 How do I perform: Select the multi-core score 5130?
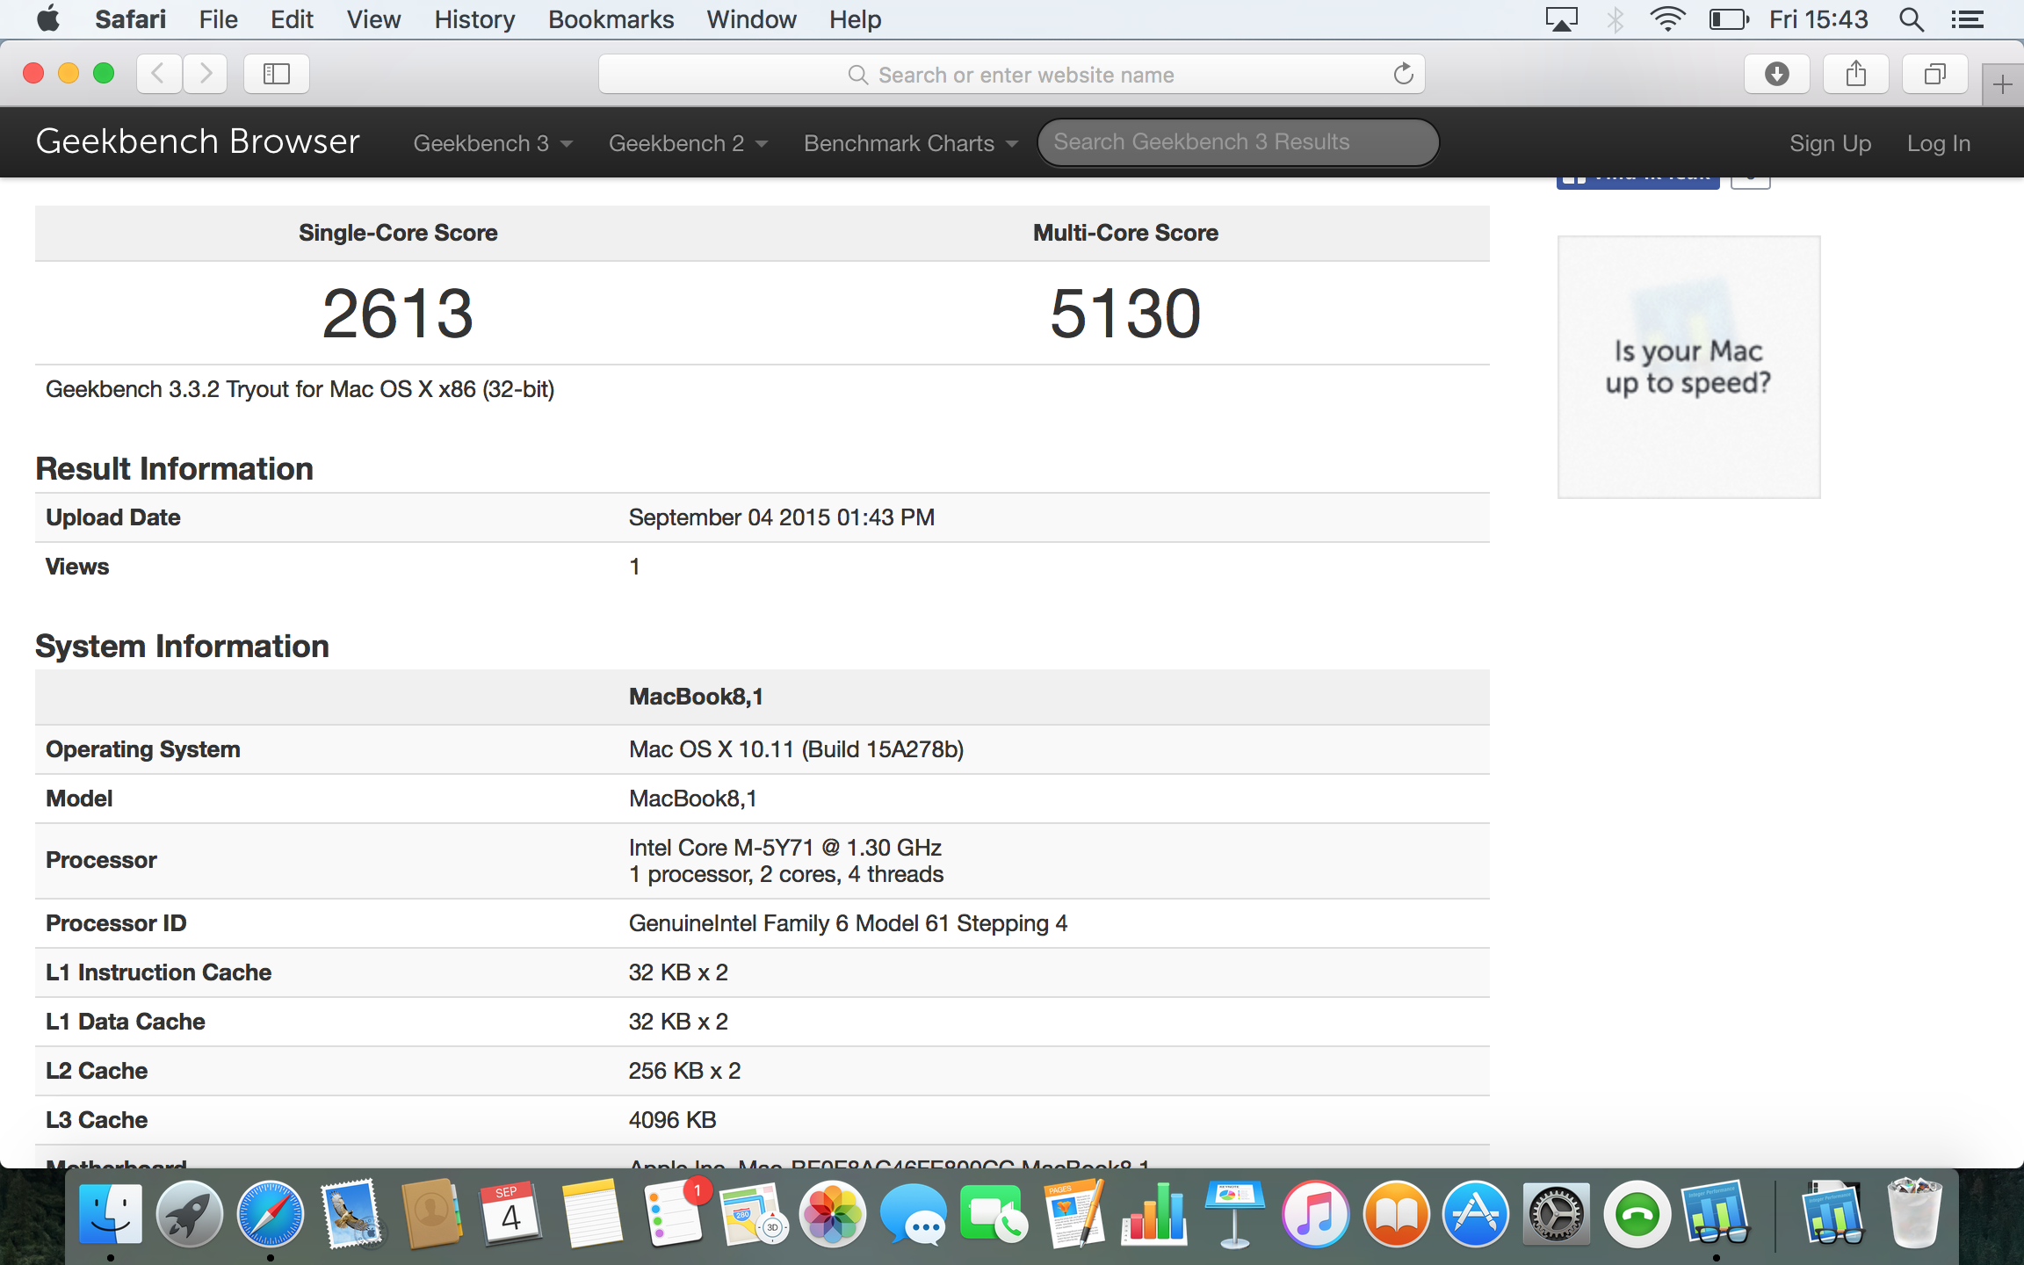pos(1125,314)
